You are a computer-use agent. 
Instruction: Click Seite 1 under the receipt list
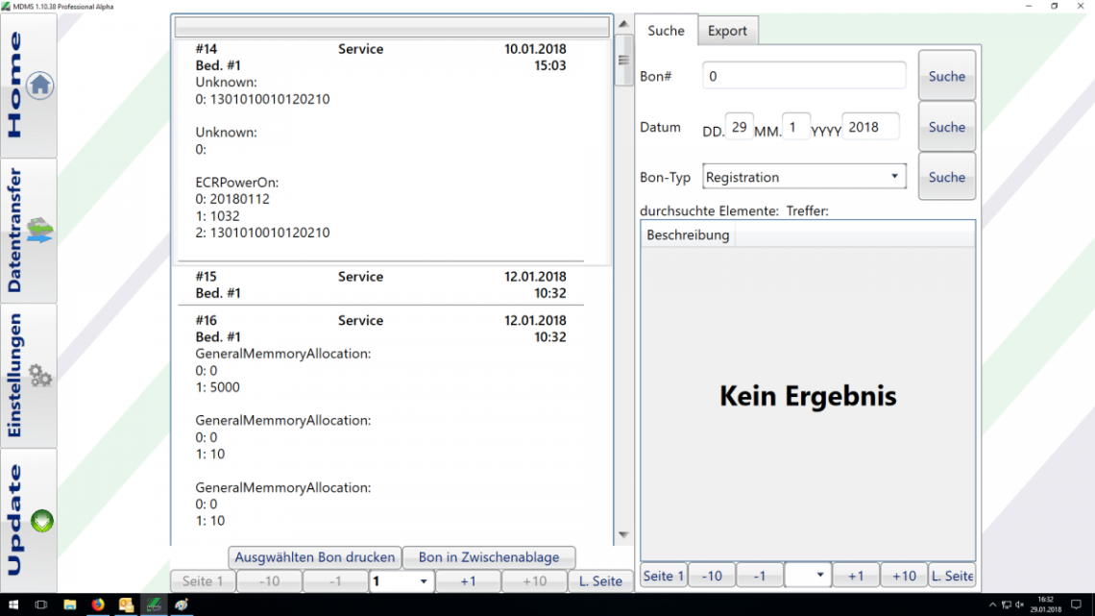pos(203,581)
